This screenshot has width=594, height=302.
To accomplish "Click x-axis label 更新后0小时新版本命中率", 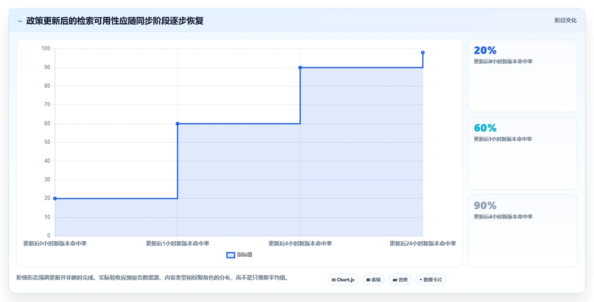I will (x=55, y=243).
